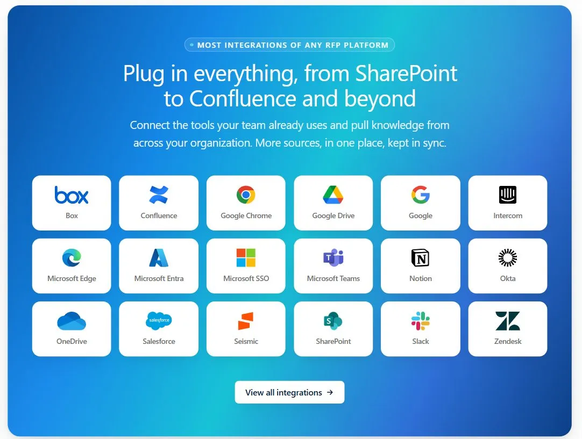Open the Okta sunburst logo
The height and width of the screenshot is (439, 582).
[x=507, y=258]
